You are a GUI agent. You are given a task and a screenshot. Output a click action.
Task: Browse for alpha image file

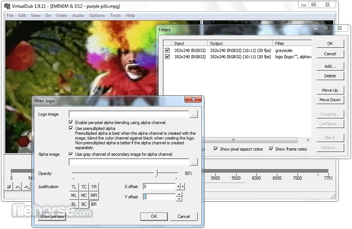(x=194, y=162)
